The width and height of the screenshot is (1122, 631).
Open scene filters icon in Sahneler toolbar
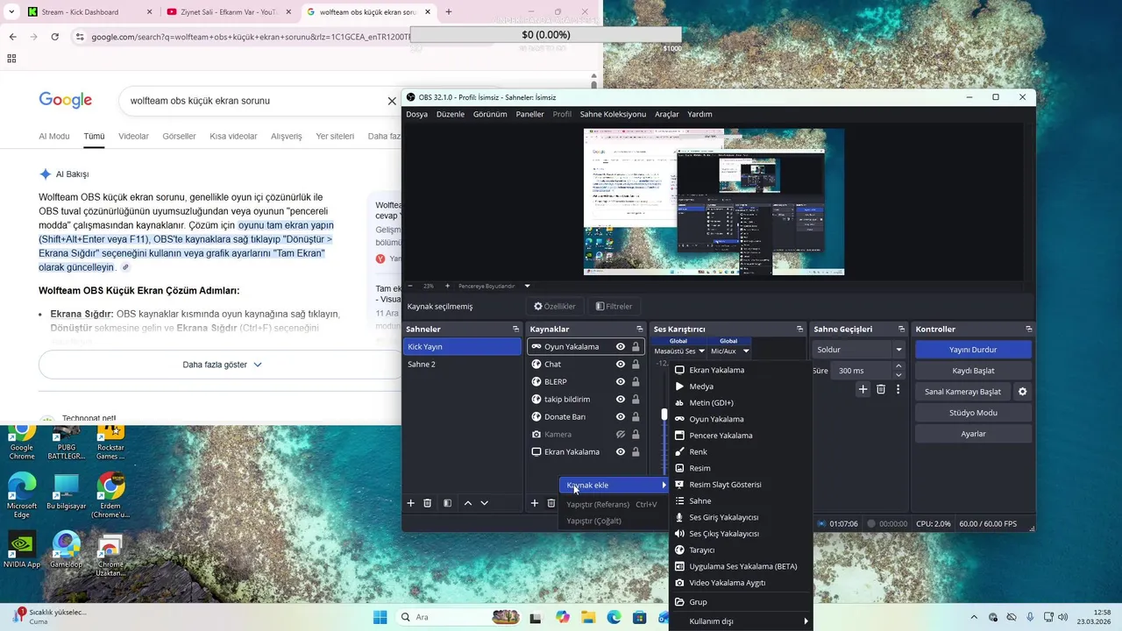click(447, 503)
